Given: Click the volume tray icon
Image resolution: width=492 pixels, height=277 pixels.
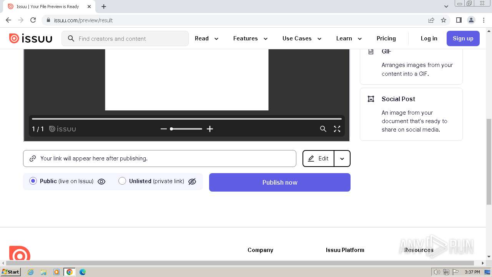Looking at the screenshot, I should 437,272.
